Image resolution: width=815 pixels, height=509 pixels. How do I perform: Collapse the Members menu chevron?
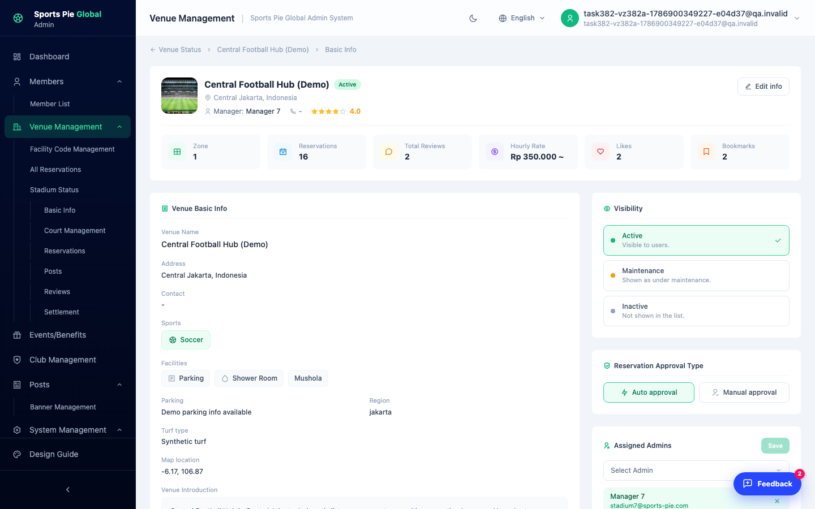(119, 81)
